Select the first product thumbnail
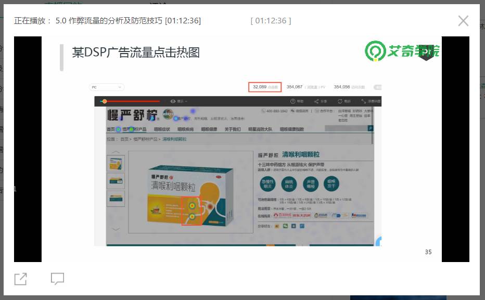The image size is (485, 300). (116, 163)
